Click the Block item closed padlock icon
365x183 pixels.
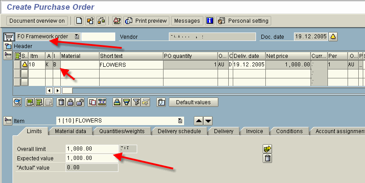coord(70,102)
